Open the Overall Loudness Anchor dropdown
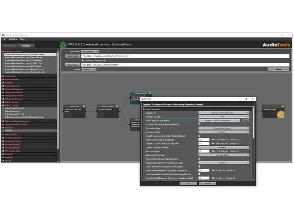This screenshot has width=294, height=220. click(x=224, y=148)
